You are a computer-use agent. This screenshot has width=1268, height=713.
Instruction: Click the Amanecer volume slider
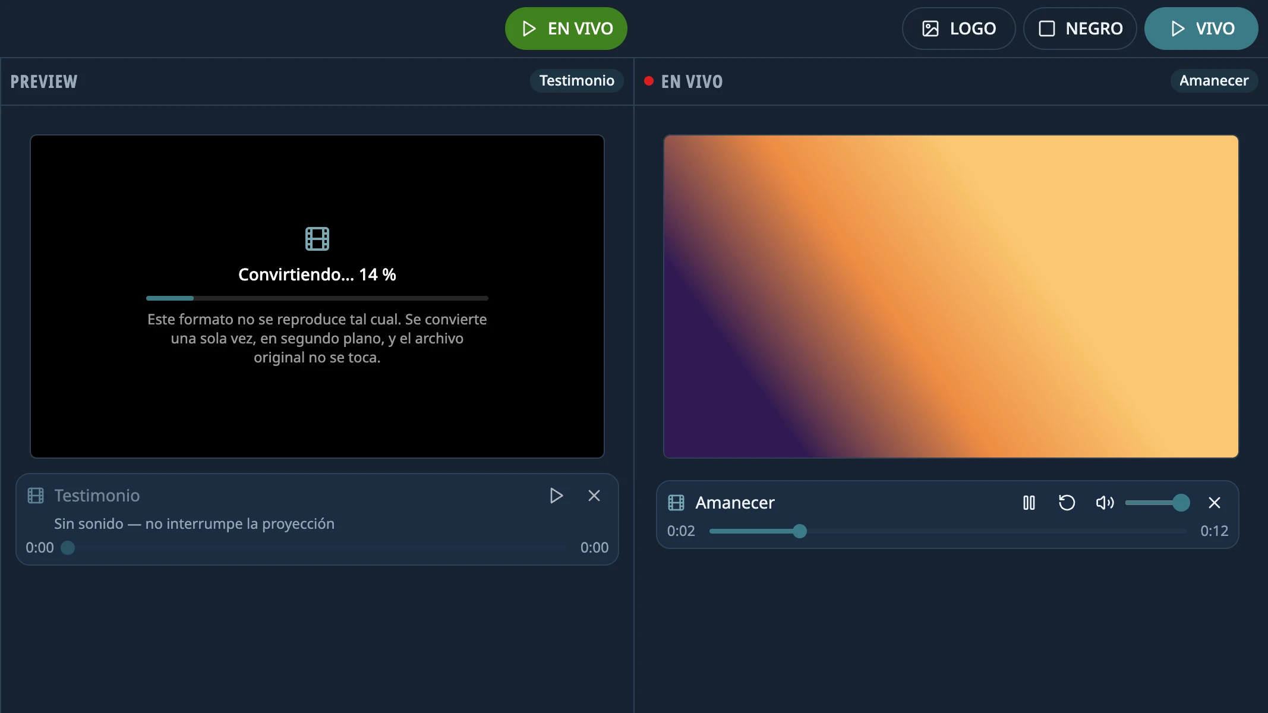click(x=1157, y=503)
